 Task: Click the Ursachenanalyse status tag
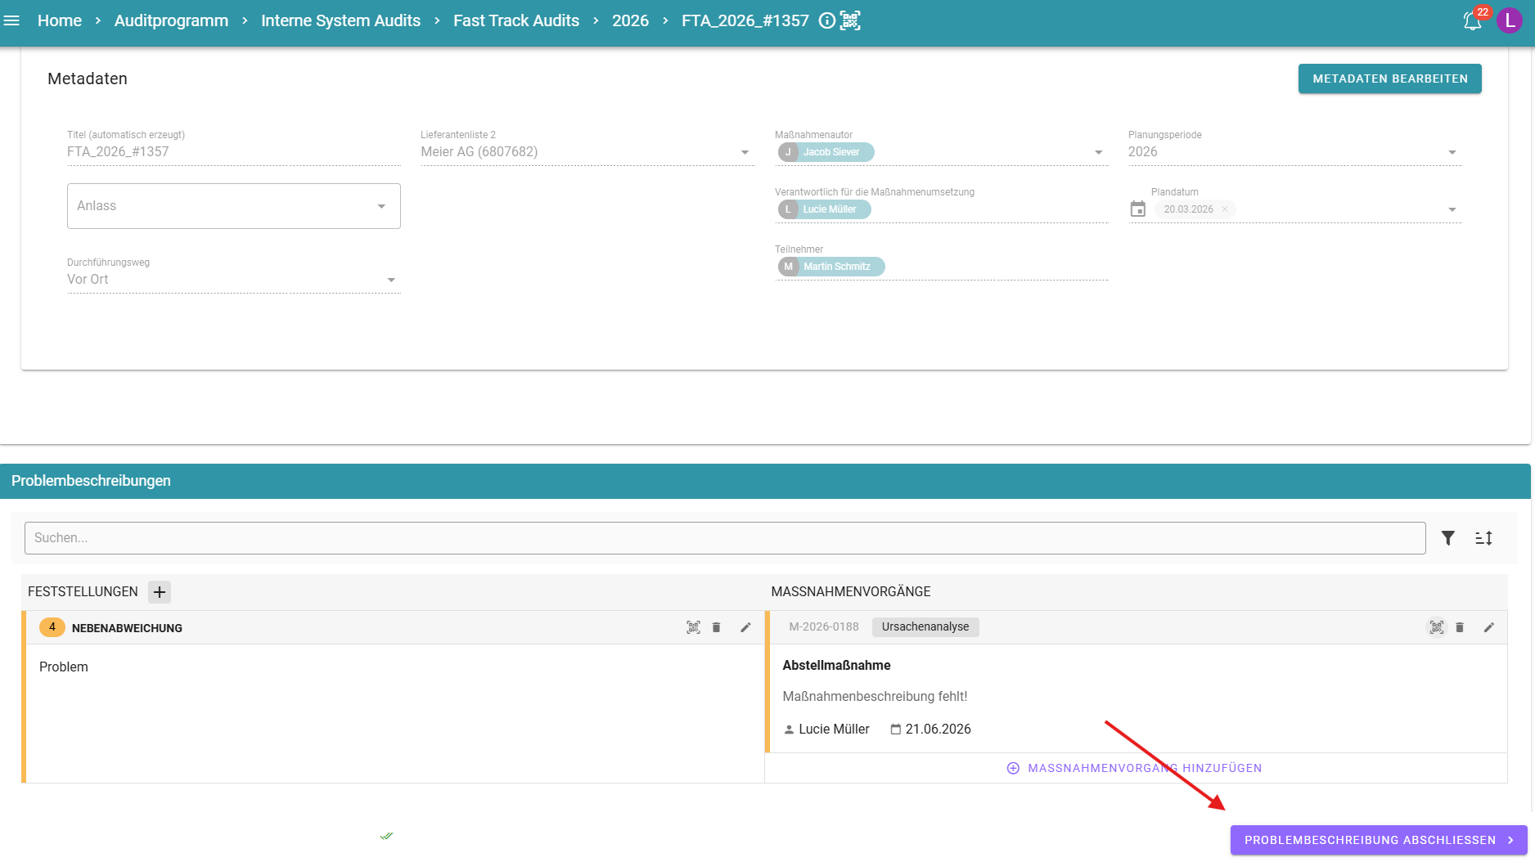(x=925, y=626)
